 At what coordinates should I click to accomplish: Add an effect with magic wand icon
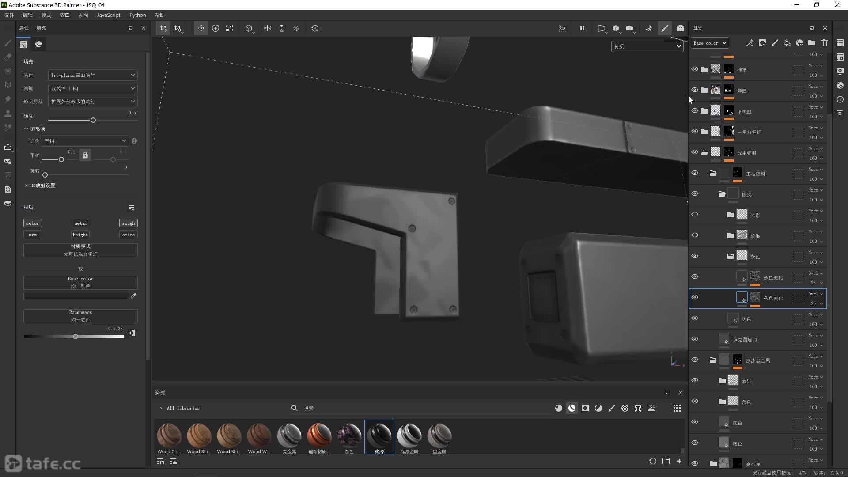coord(750,43)
